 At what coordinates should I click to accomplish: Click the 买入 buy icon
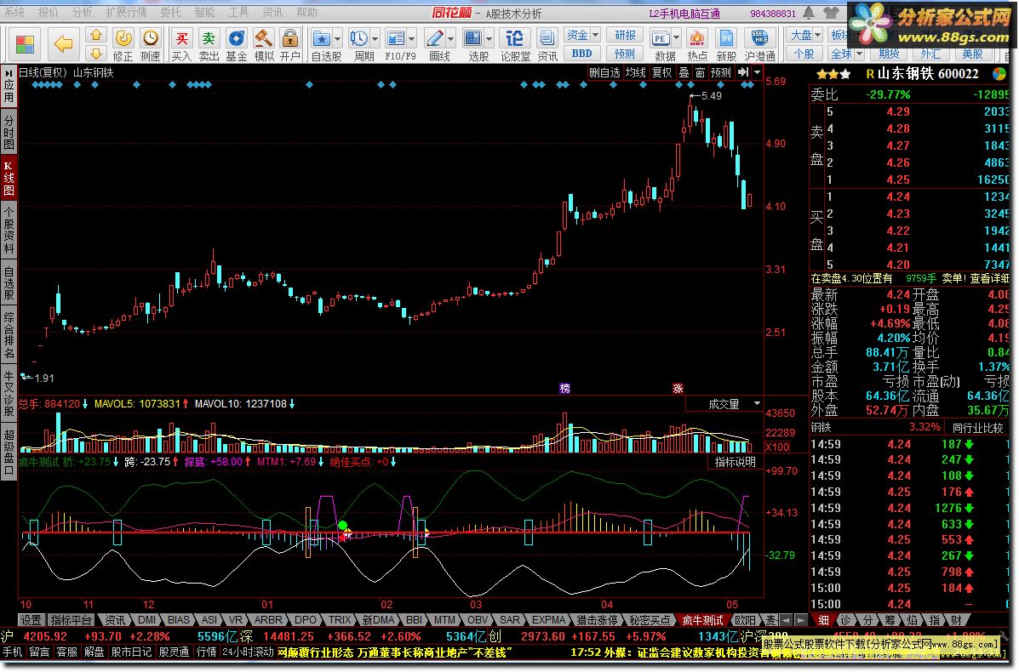[182, 38]
